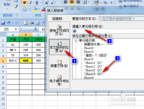Save workbook via quick access toolbar
Viewport: 144px width, 109px height.
(3, 23)
